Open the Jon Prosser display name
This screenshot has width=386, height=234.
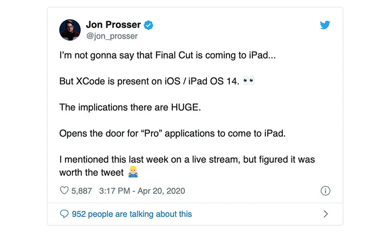pos(113,25)
